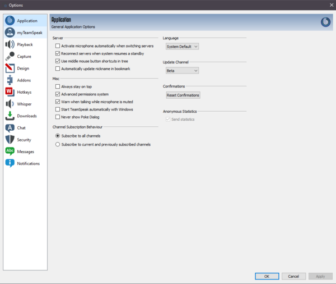Select Subscribe to all channels radio

click(58, 136)
